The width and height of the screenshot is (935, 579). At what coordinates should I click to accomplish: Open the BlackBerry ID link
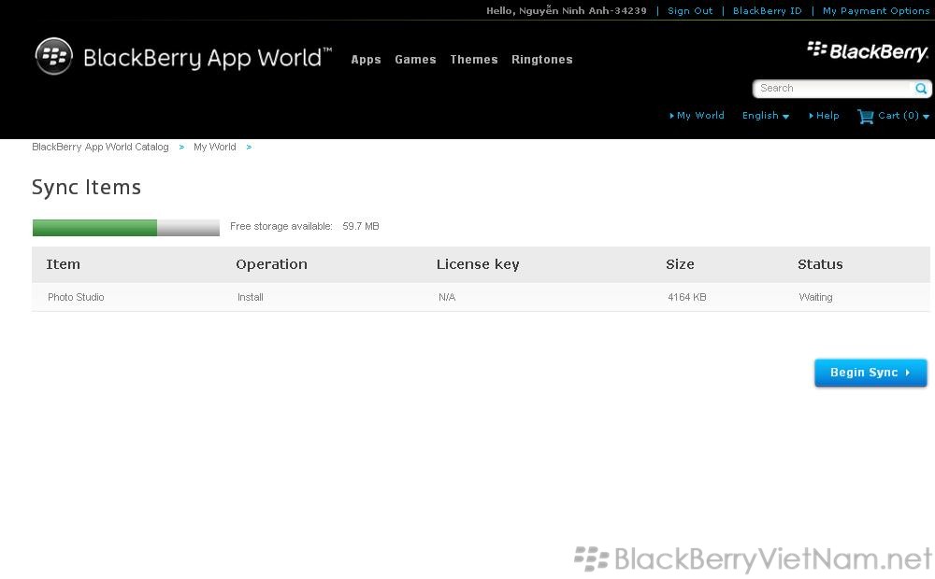(767, 10)
